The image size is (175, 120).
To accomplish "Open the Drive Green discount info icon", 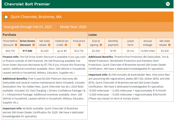I will 33,45.
